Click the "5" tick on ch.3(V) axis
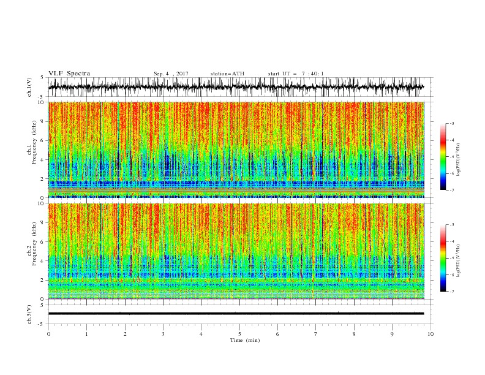Viewport: 485px width, 375px height. point(42,305)
